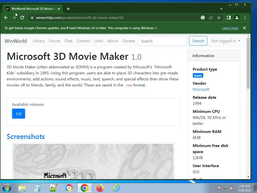Launch Firefox from the taskbar
Viewport: 257px width, 193px height.
(100, 188)
